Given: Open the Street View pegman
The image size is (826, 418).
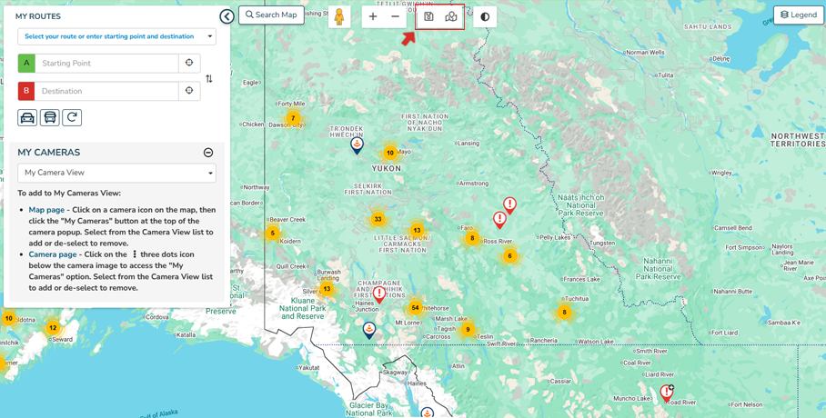Looking at the screenshot, I should [x=339, y=16].
